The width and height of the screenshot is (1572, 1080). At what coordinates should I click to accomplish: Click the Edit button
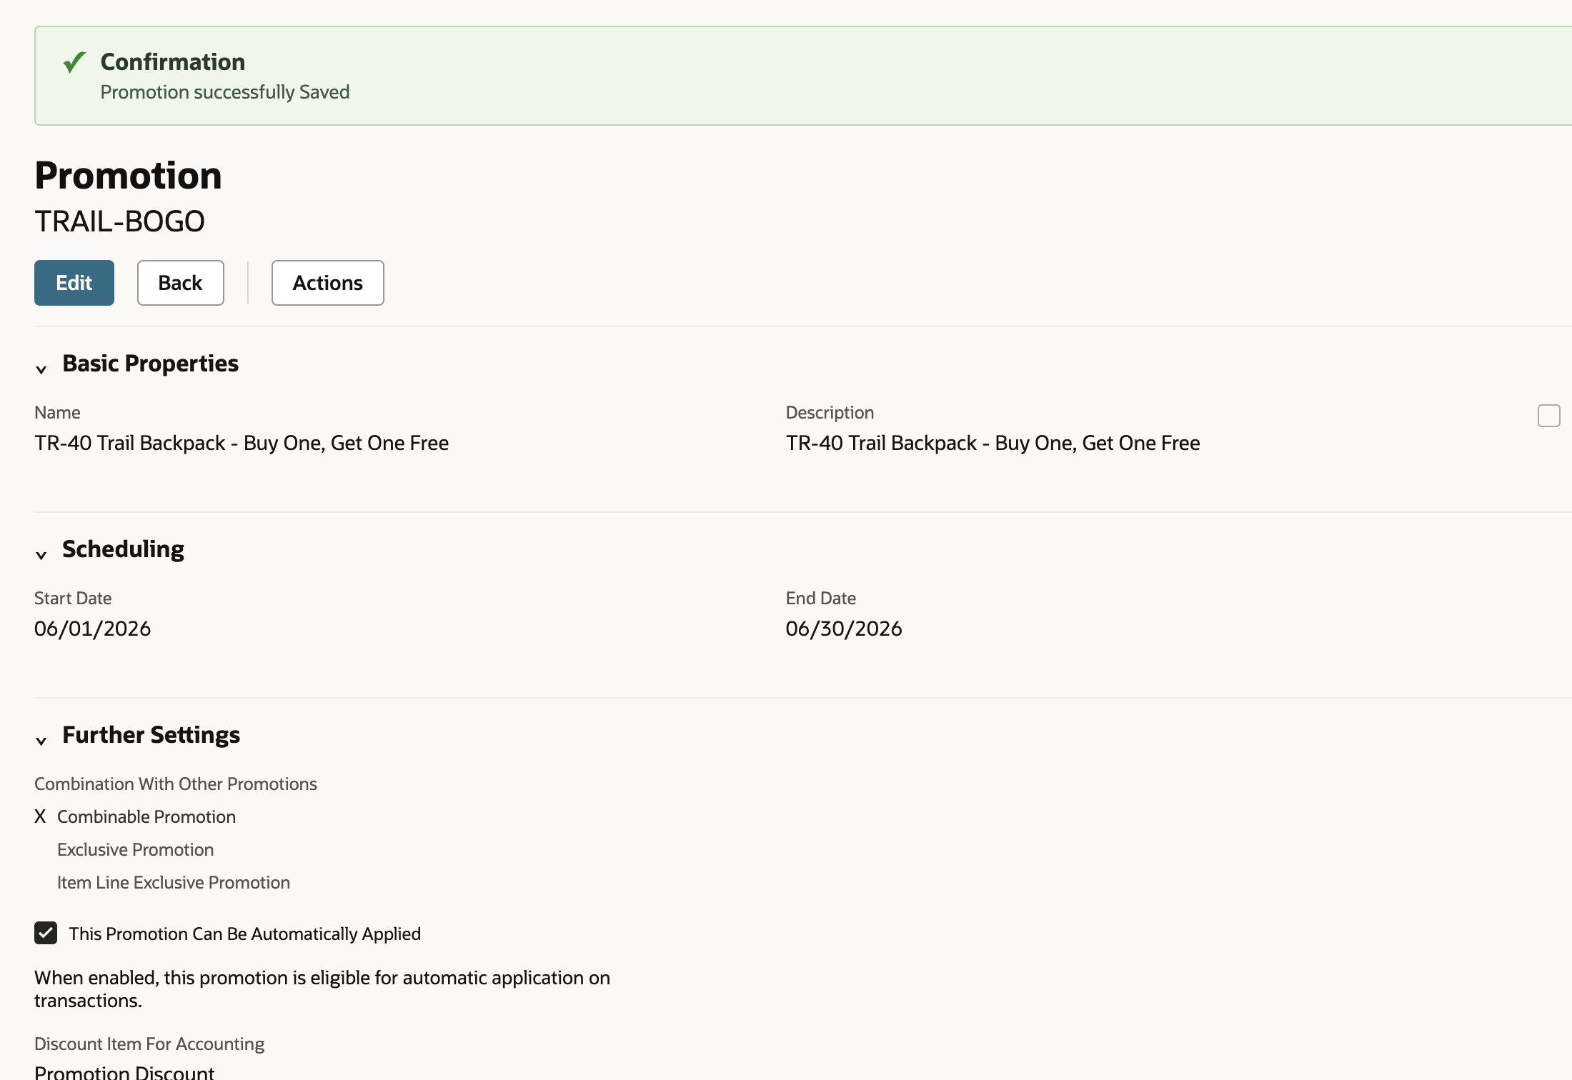tap(74, 283)
